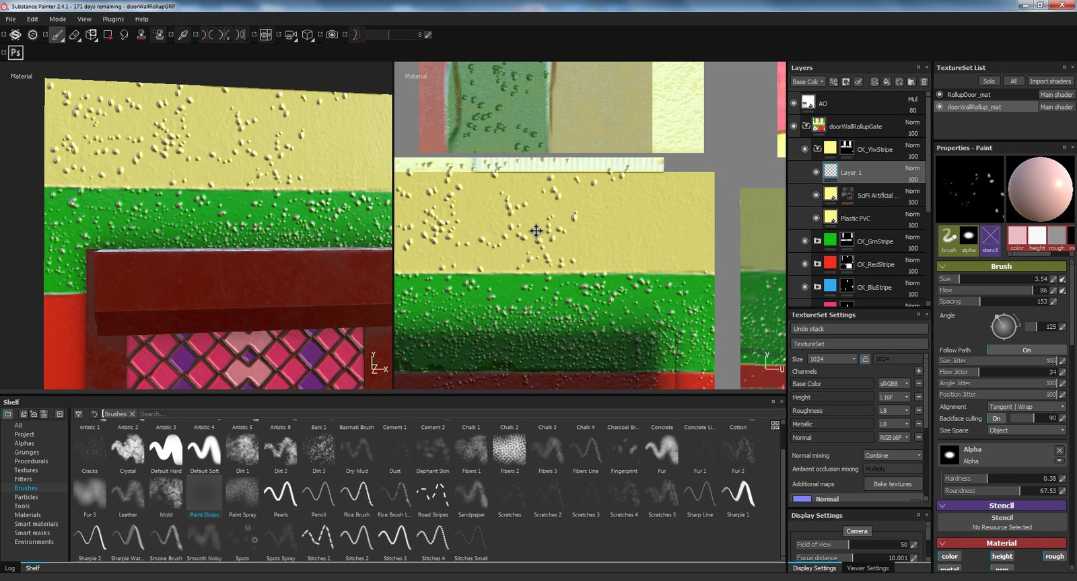The width and height of the screenshot is (1077, 581).
Task: Switch to Iray render camera icon
Action: tap(332, 35)
